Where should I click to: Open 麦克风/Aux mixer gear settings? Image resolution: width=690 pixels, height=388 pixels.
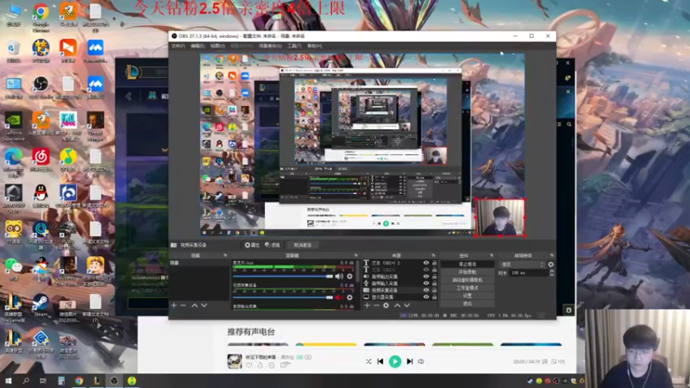coord(350,276)
